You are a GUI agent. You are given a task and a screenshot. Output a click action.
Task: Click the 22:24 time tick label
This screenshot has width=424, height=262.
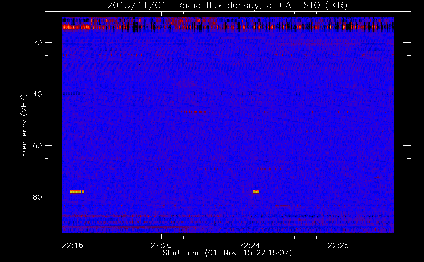[x=250, y=245]
